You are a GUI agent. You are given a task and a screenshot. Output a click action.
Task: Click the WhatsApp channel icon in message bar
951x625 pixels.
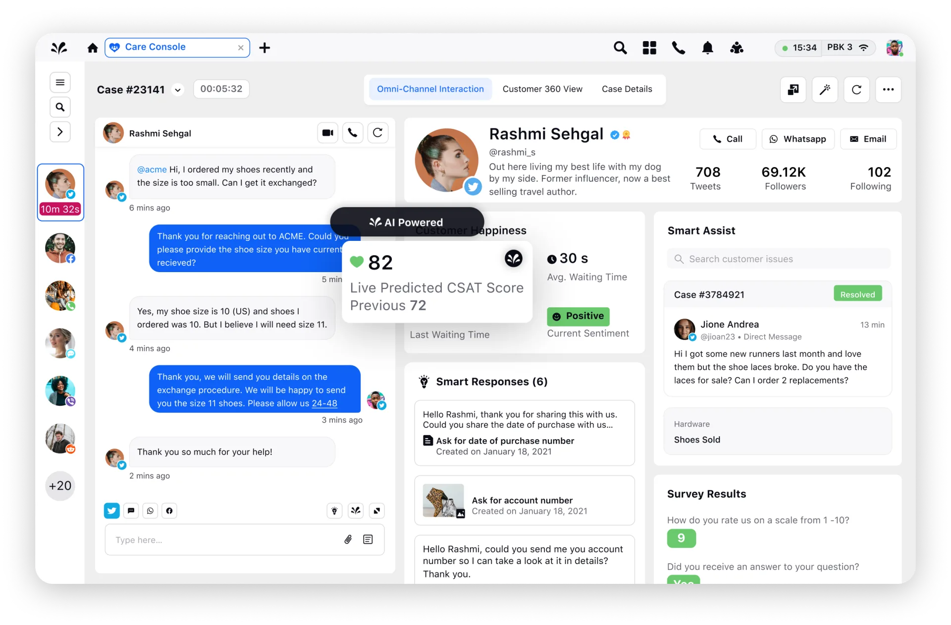(x=151, y=511)
